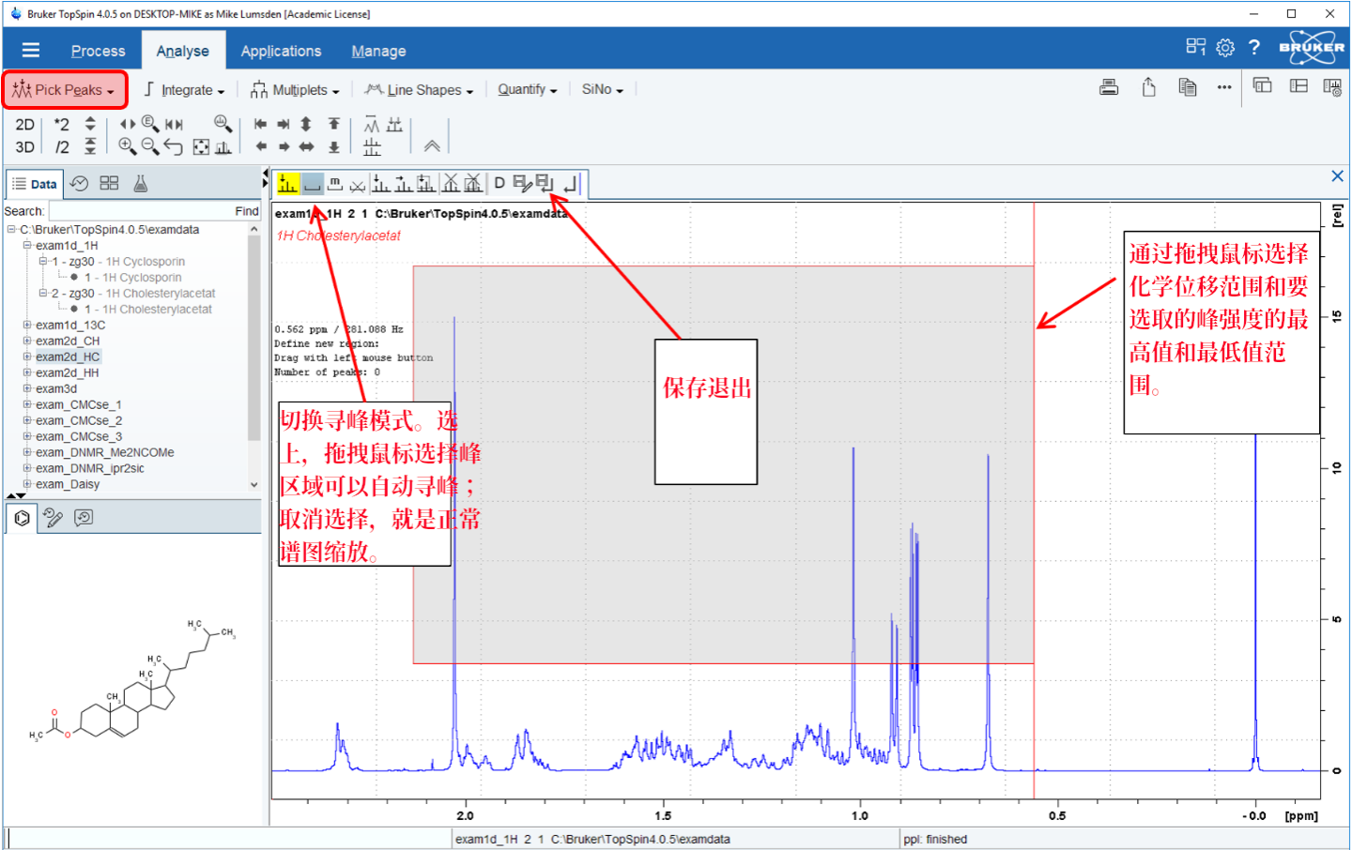Open the Applications tab

[281, 51]
